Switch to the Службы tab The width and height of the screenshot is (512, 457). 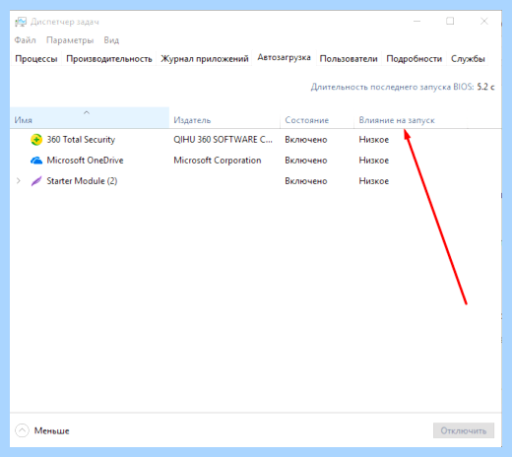pyautogui.click(x=468, y=59)
